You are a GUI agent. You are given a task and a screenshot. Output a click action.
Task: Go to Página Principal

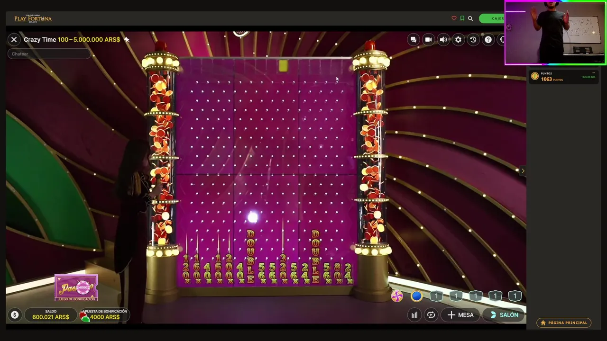[564, 323]
